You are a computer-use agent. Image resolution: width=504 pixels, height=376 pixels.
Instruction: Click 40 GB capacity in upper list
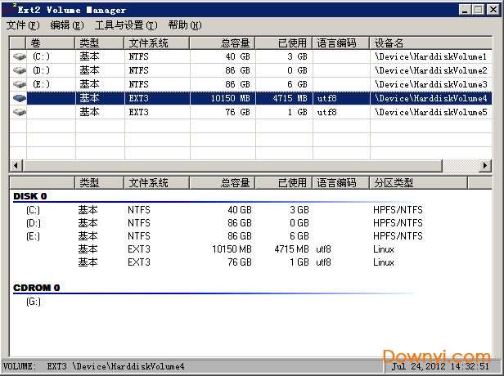click(x=237, y=57)
